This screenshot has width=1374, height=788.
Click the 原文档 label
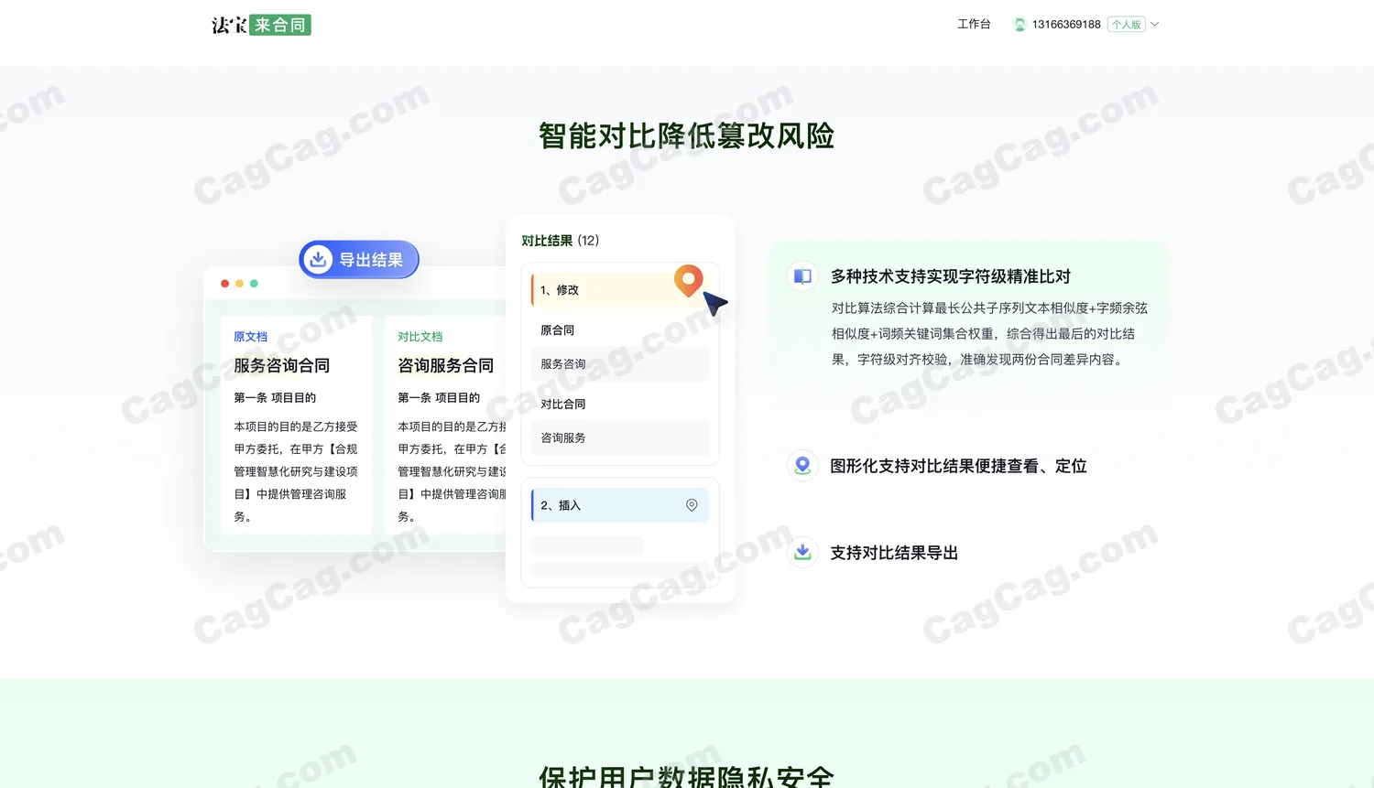(250, 337)
